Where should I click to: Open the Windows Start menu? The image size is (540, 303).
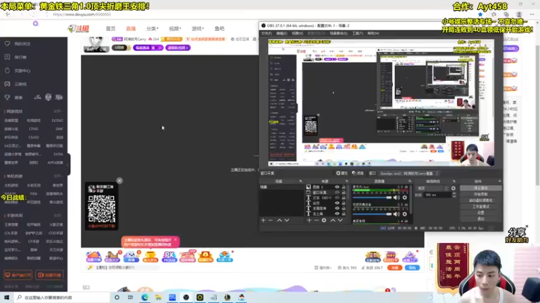tap(7, 297)
